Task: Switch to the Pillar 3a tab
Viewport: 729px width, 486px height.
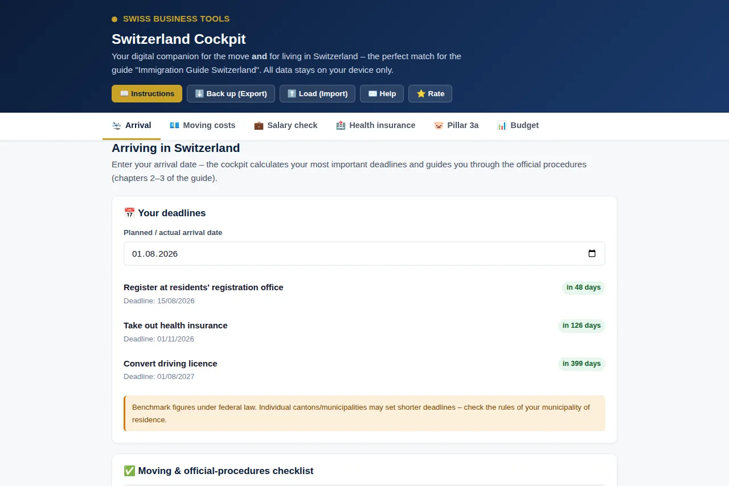Action: [456, 126]
